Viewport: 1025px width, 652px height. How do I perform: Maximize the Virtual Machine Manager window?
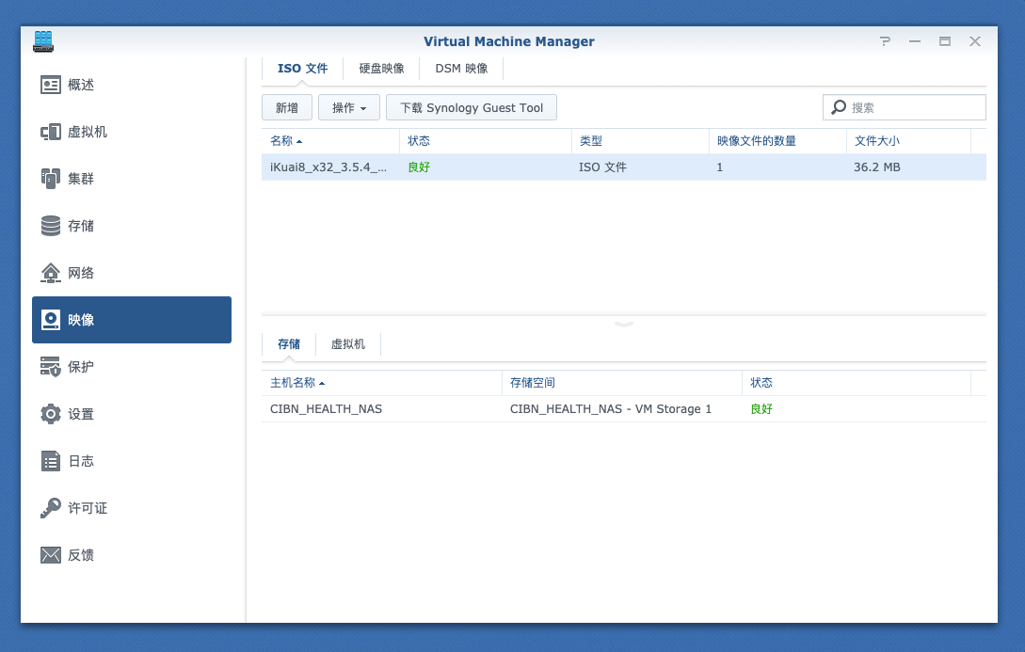pyautogui.click(x=945, y=41)
